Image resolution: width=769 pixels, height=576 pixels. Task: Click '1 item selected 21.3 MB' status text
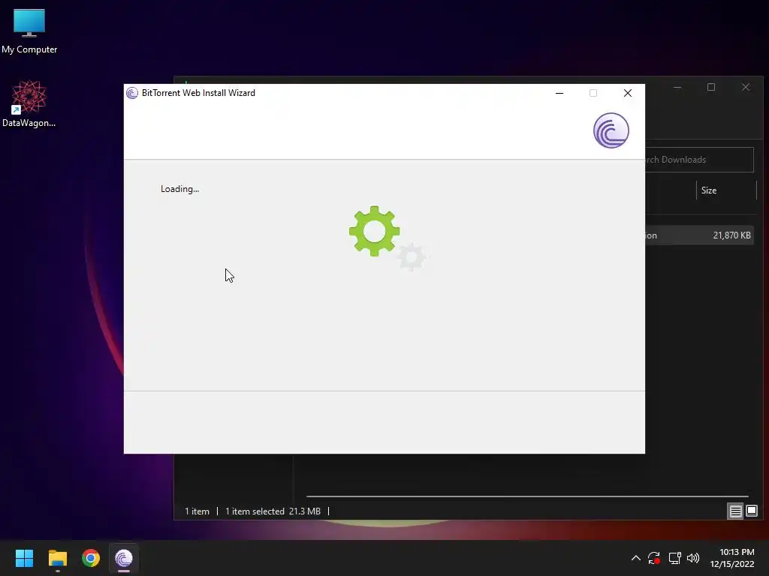pos(273,511)
